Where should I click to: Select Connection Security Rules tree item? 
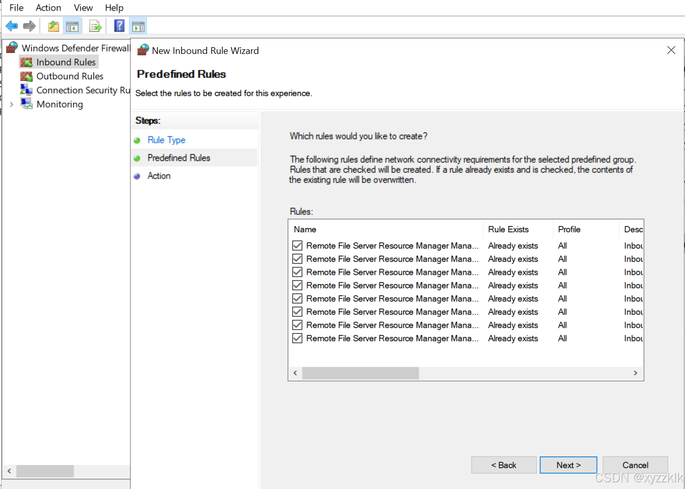pos(83,90)
